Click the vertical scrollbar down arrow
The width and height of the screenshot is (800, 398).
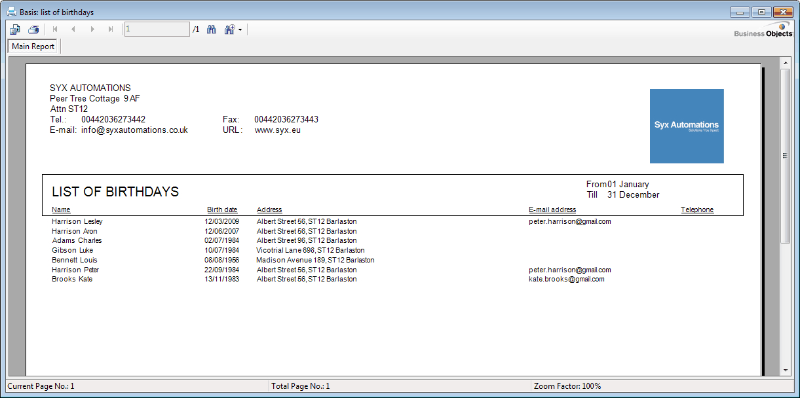(x=785, y=371)
